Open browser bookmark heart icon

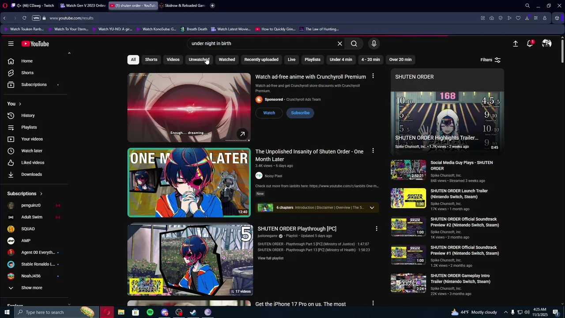(518, 18)
